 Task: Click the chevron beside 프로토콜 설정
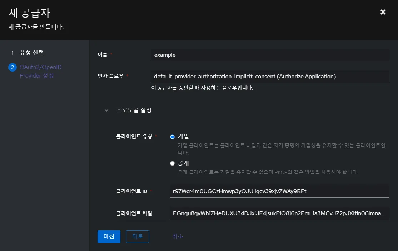click(x=106, y=110)
